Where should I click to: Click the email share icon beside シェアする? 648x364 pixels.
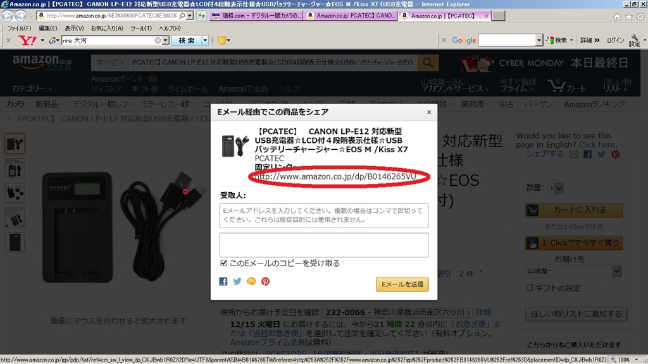tap(573, 154)
